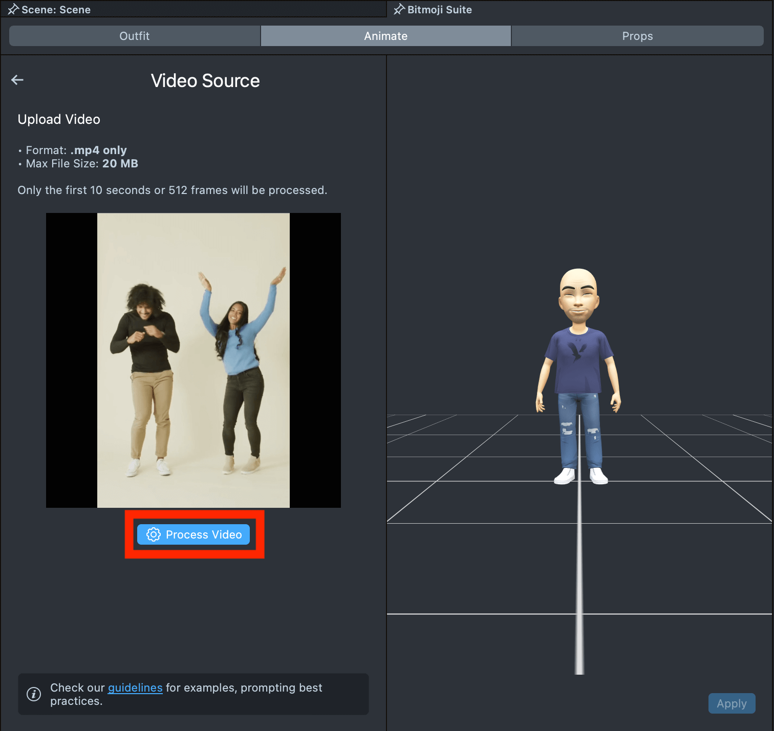Click the Upload Video label
This screenshot has height=731, width=774.
coord(59,119)
